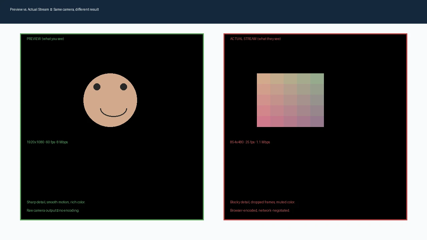Click 'Raw camera output' no-encoding line
This screenshot has width=427, height=240.
click(x=53, y=210)
